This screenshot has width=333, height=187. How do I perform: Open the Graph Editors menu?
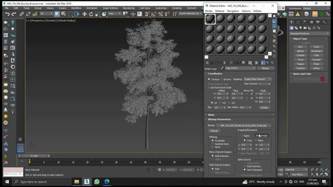(110, 8)
